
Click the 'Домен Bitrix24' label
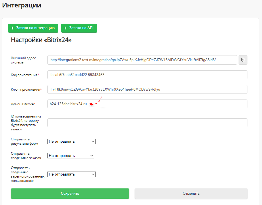pos(23,104)
